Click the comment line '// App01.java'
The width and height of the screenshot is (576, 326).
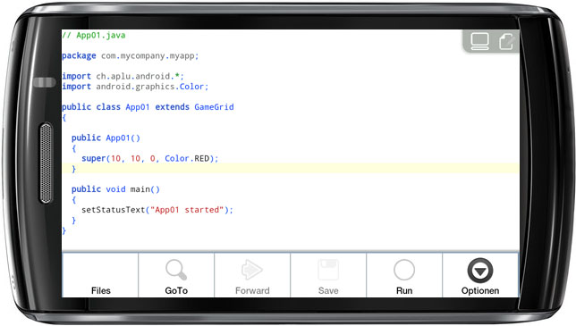click(x=94, y=35)
